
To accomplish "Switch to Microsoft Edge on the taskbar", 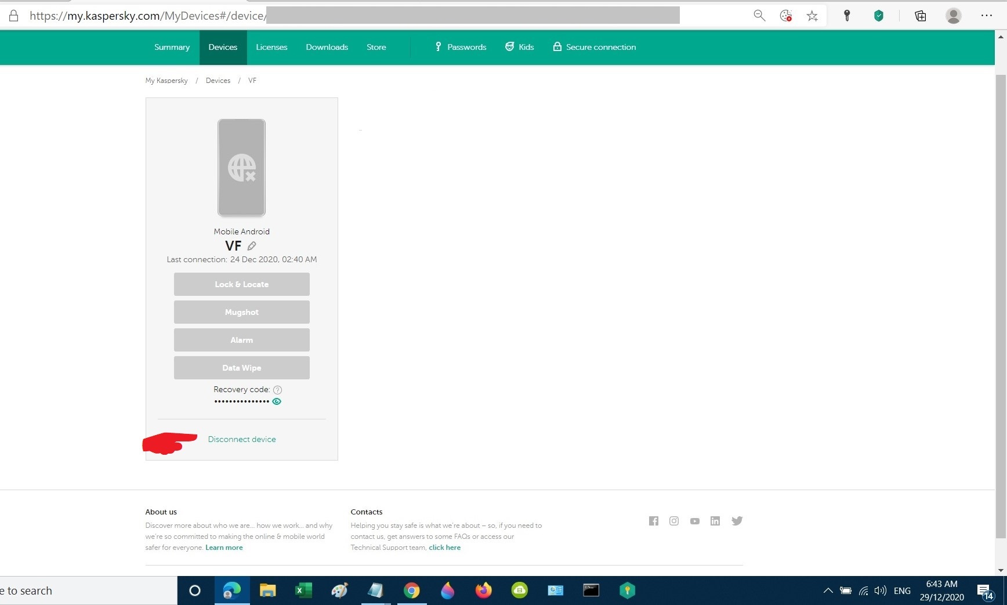I will 232,590.
